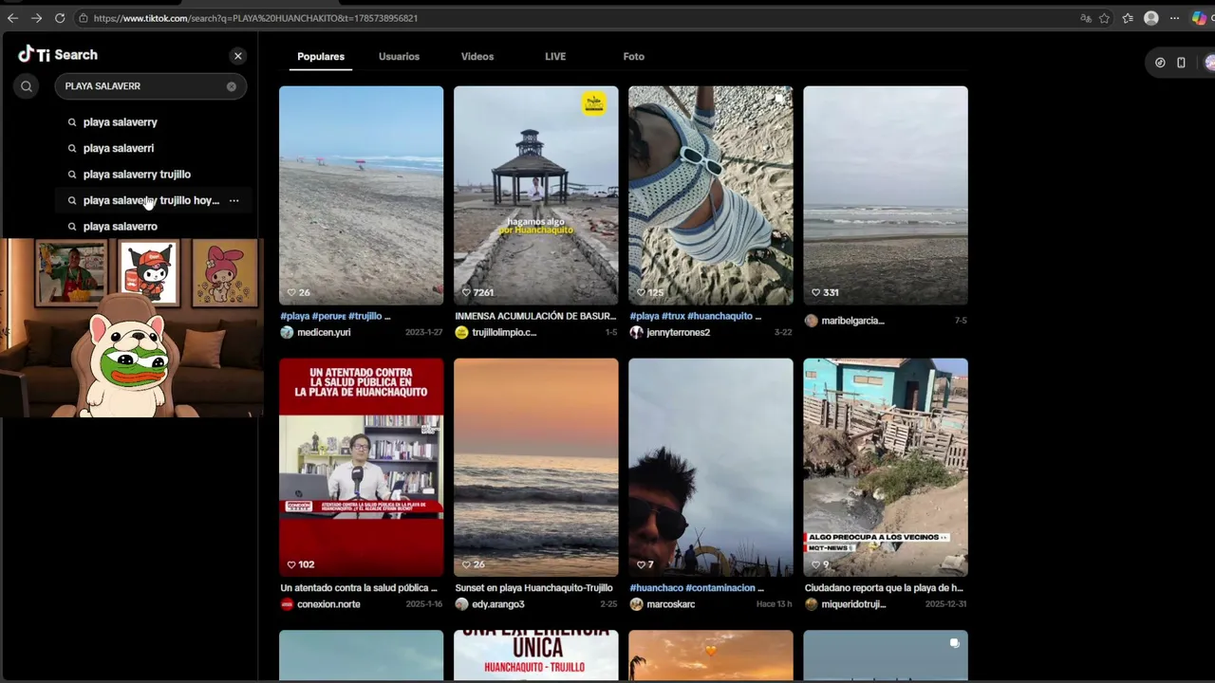Open the browser profile avatar
The width and height of the screenshot is (1215, 683).
(1151, 18)
